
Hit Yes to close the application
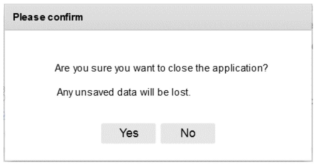(129, 133)
